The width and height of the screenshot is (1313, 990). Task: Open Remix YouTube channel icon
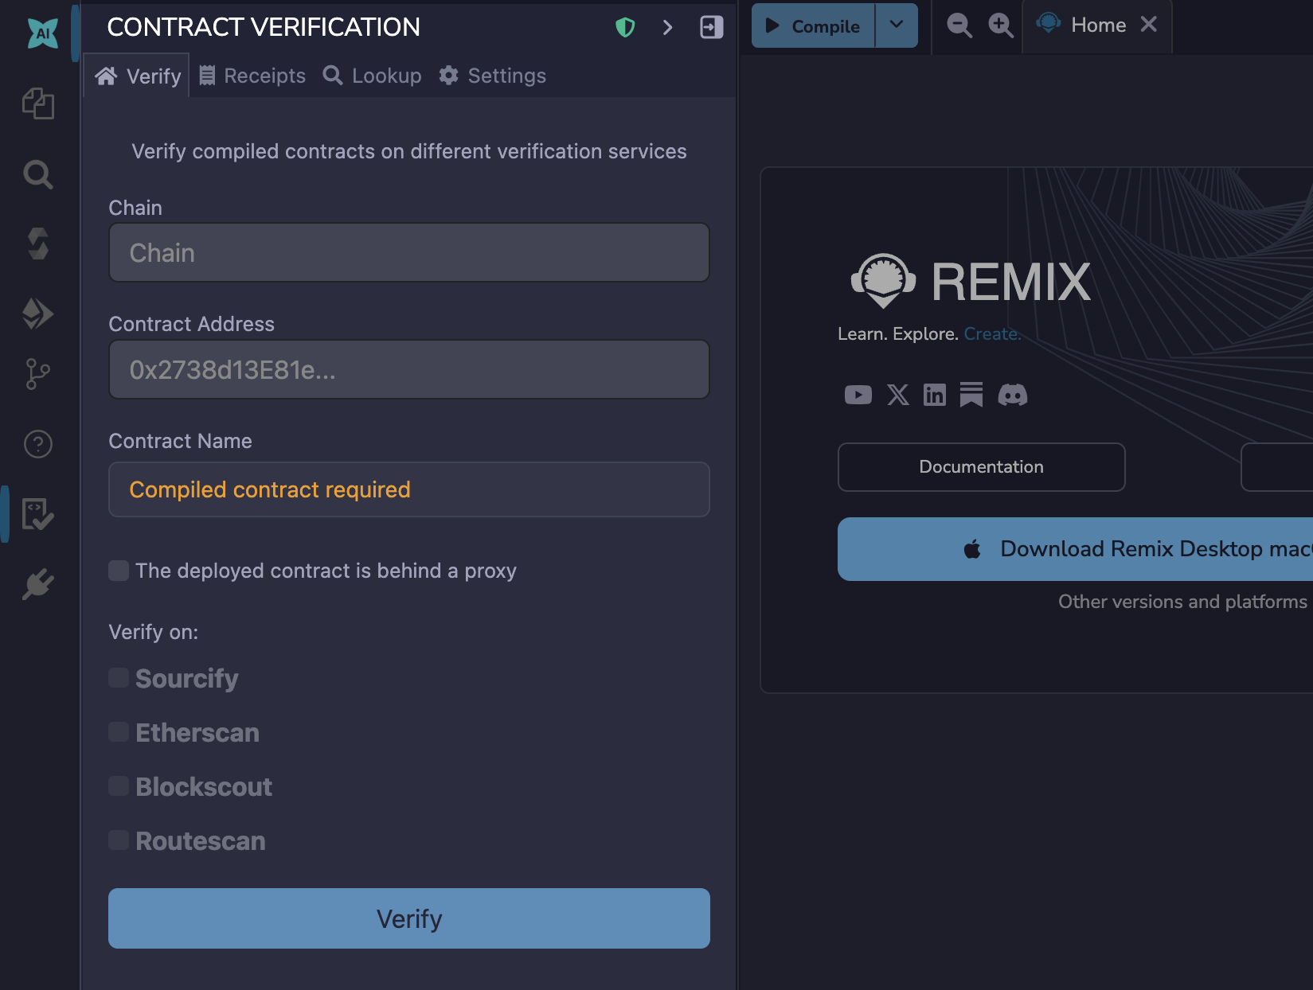point(858,395)
